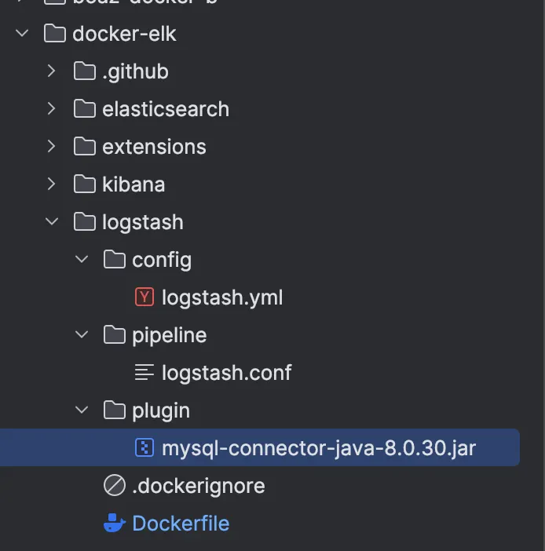The image size is (545, 551).
Task: Click the plugin folder icon
Action: click(x=115, y=411)
